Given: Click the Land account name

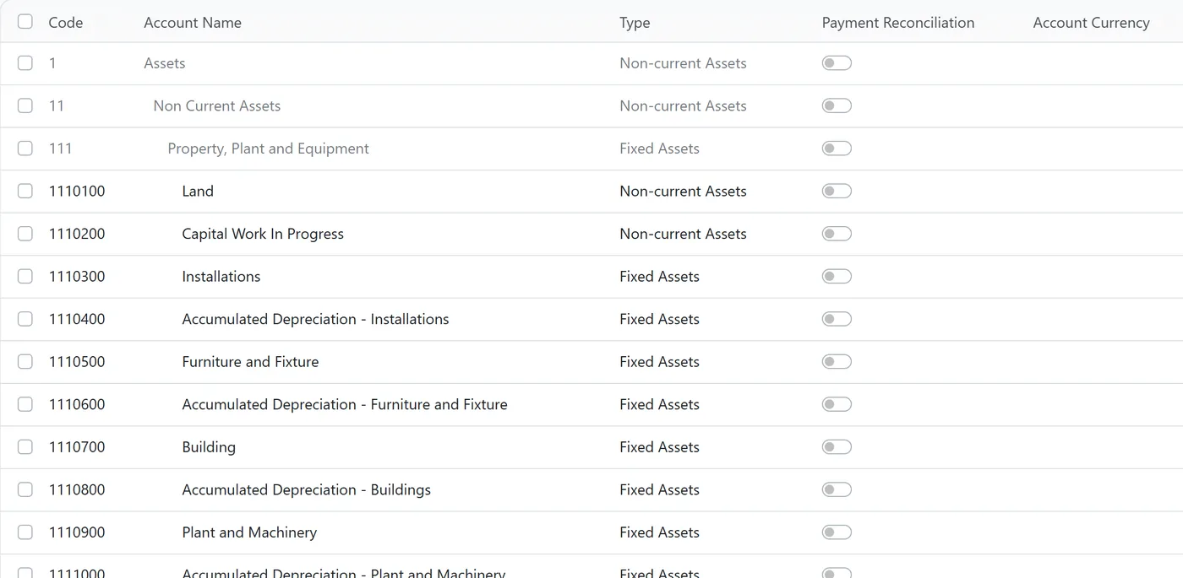Looking at the screenshot, I should click(x=198, y=191).
